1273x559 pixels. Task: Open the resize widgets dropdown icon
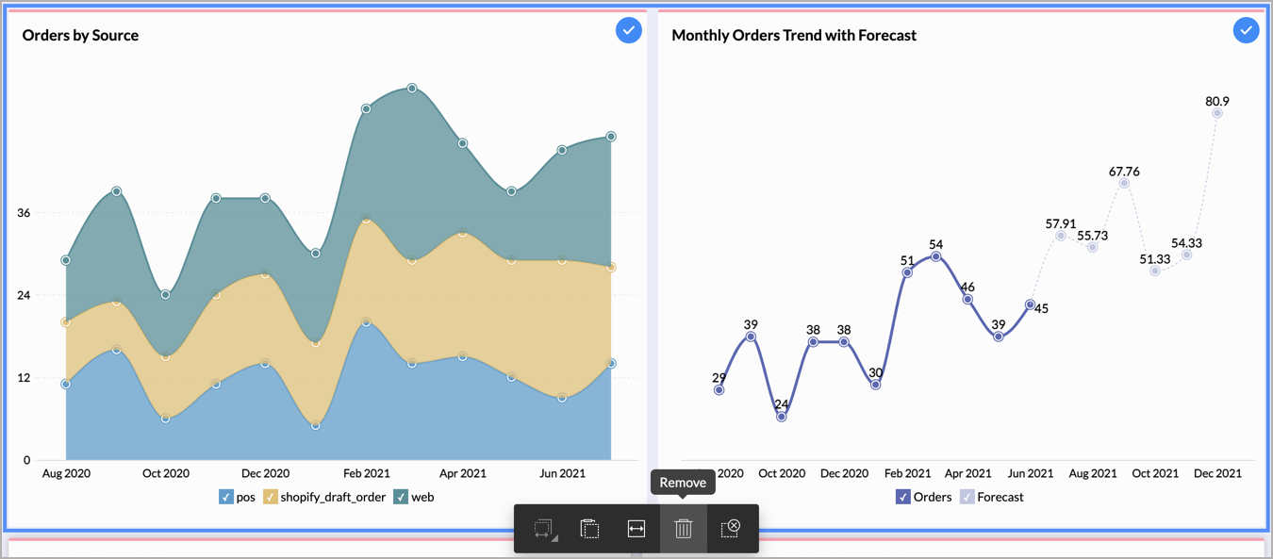coord(543,529)
